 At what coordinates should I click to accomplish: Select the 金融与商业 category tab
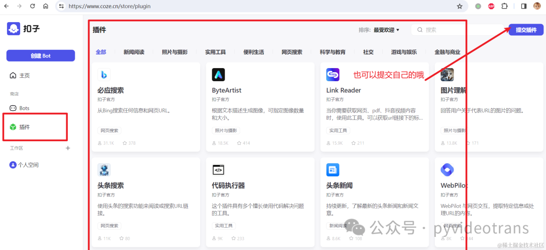click(447, 52)
